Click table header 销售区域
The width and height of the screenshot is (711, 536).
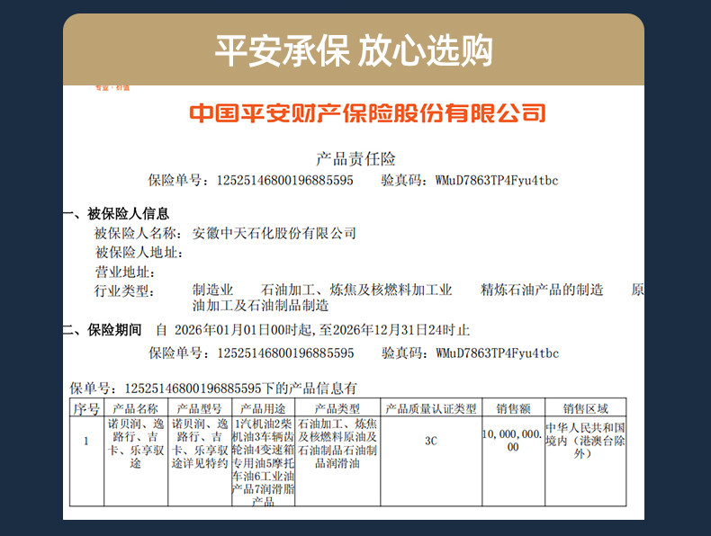pyautogui.click(x=585, y=408)
